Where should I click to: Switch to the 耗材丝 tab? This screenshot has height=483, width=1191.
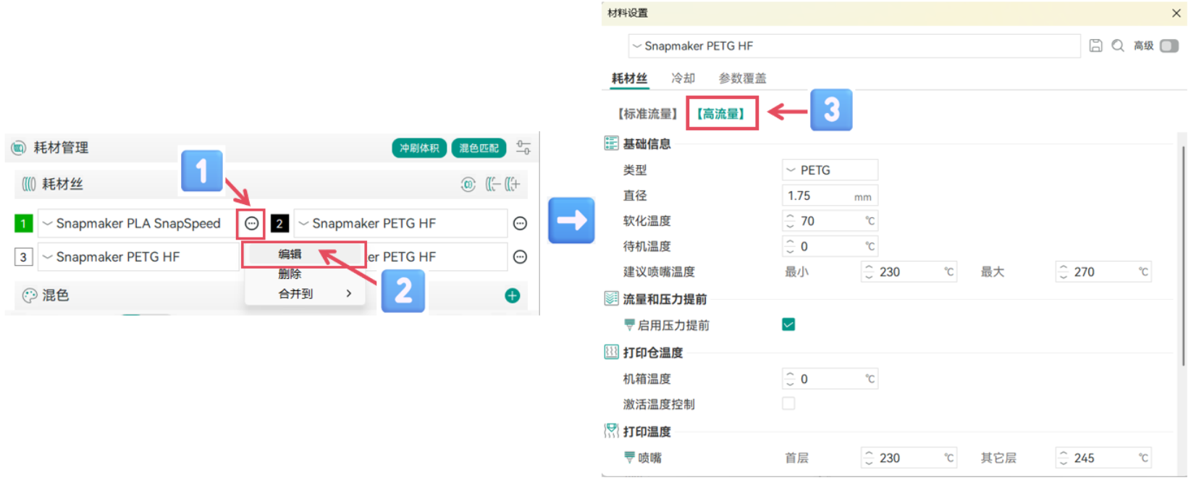(629, 78)
